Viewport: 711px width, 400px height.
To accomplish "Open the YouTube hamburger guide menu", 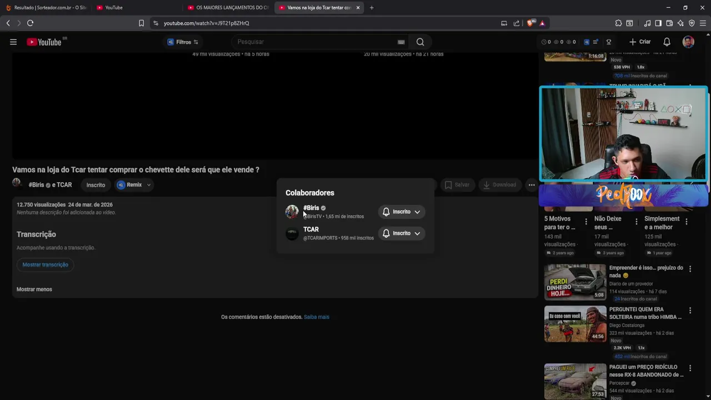I will (x=13, y=42).
